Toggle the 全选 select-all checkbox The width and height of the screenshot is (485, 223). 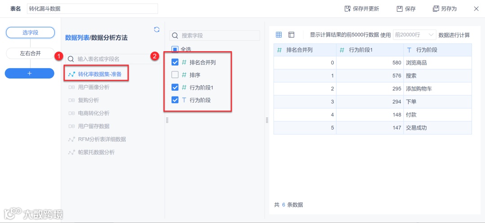[x=175, y=49]
